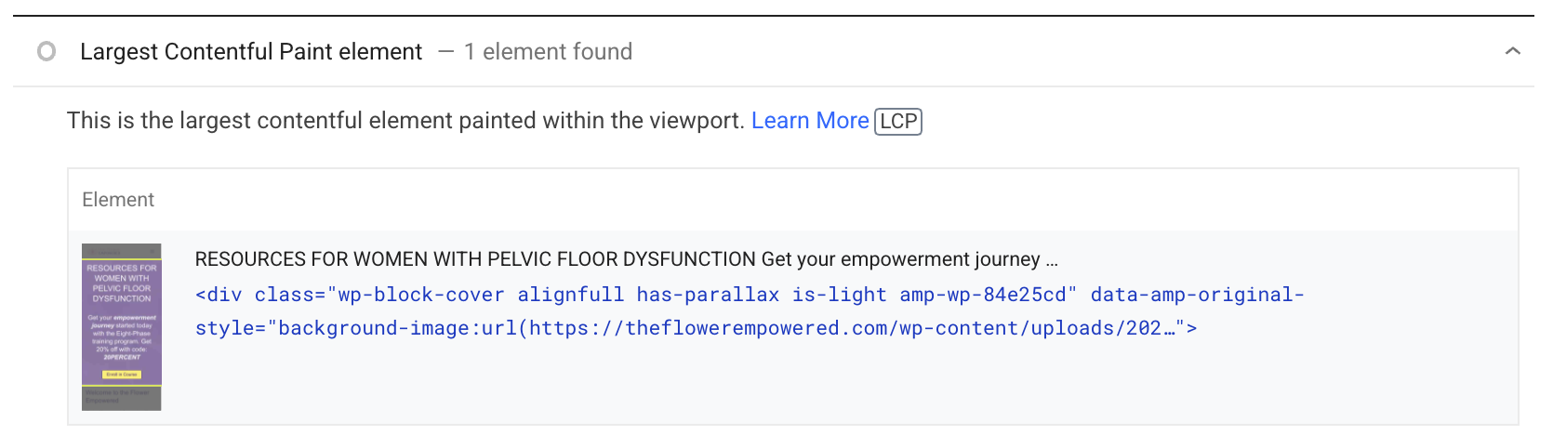Click the is-light class name in snippet
The height and width of the screenshot is (448, 1553).
pos(840,295)
